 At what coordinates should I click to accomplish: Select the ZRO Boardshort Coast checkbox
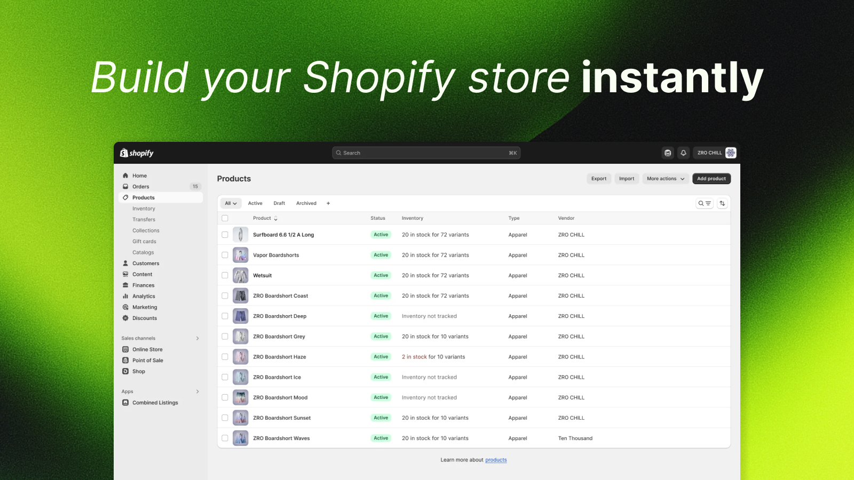coord(225,295)
